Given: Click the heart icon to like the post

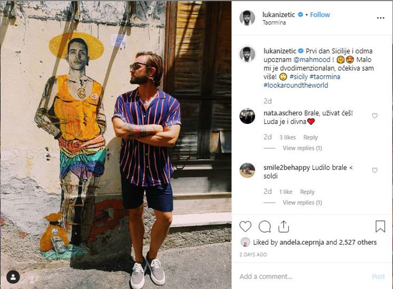Looking at the screenshot, I should 245,226.
